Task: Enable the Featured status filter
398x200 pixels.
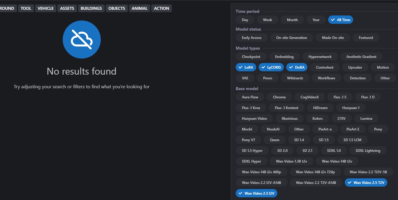Action: point(366,38)
